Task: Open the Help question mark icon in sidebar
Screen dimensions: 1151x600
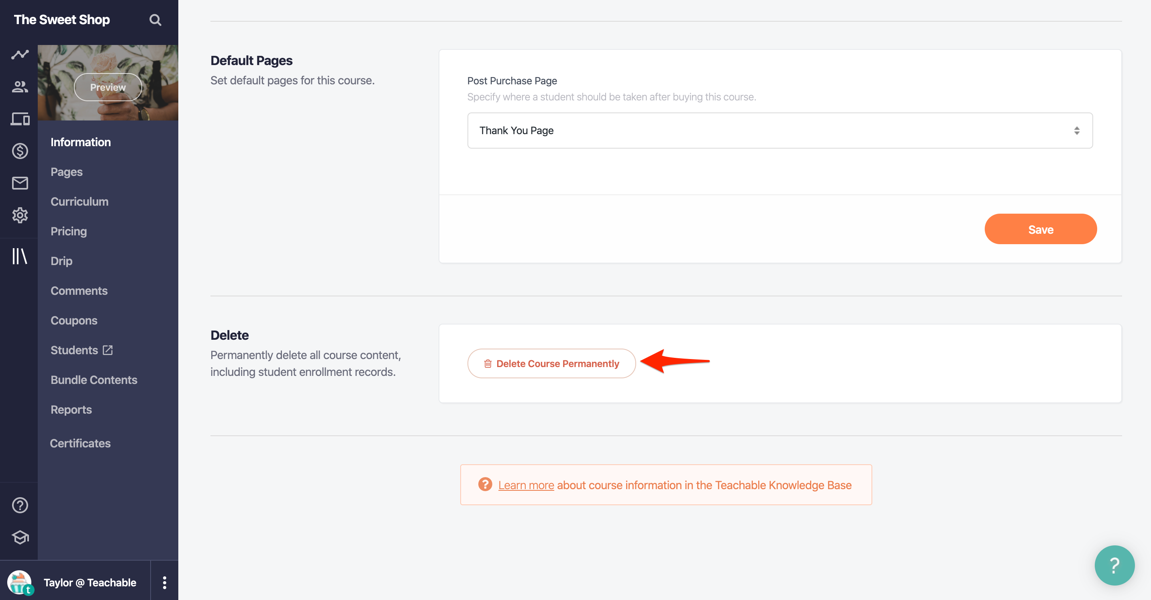Action: pos(20,505)
